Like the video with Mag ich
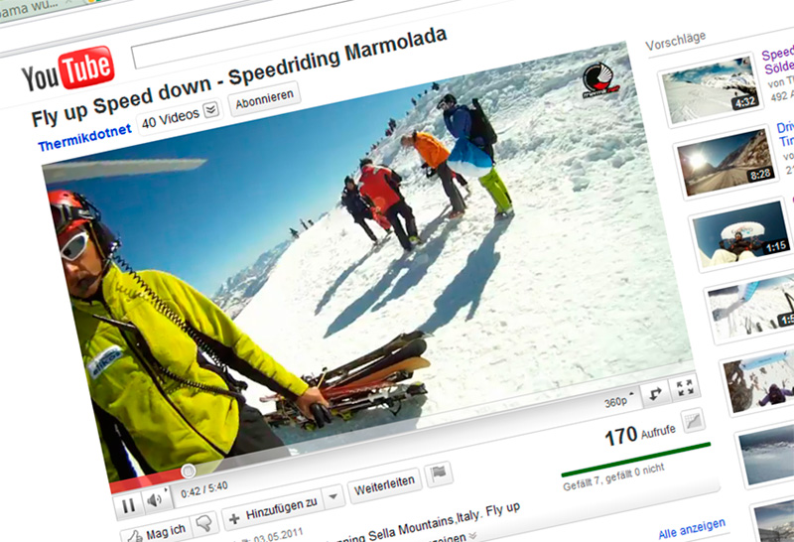794x542 pixels. (x=157, y=532)
